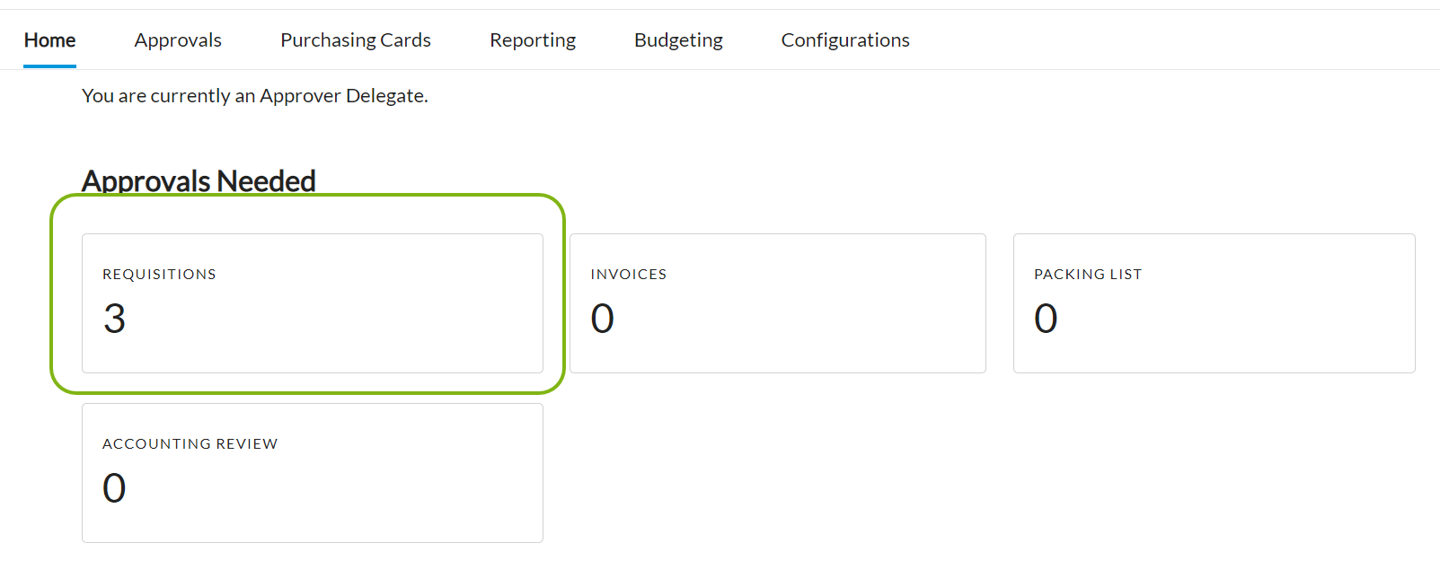Go to the Purchasing Cards tab
This screenshot has width=1440, height=578.
point(356,40)
